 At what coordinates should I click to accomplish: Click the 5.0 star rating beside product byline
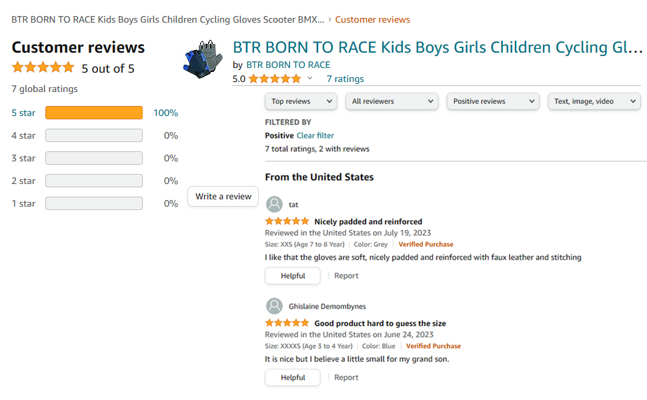click(275, 79)
